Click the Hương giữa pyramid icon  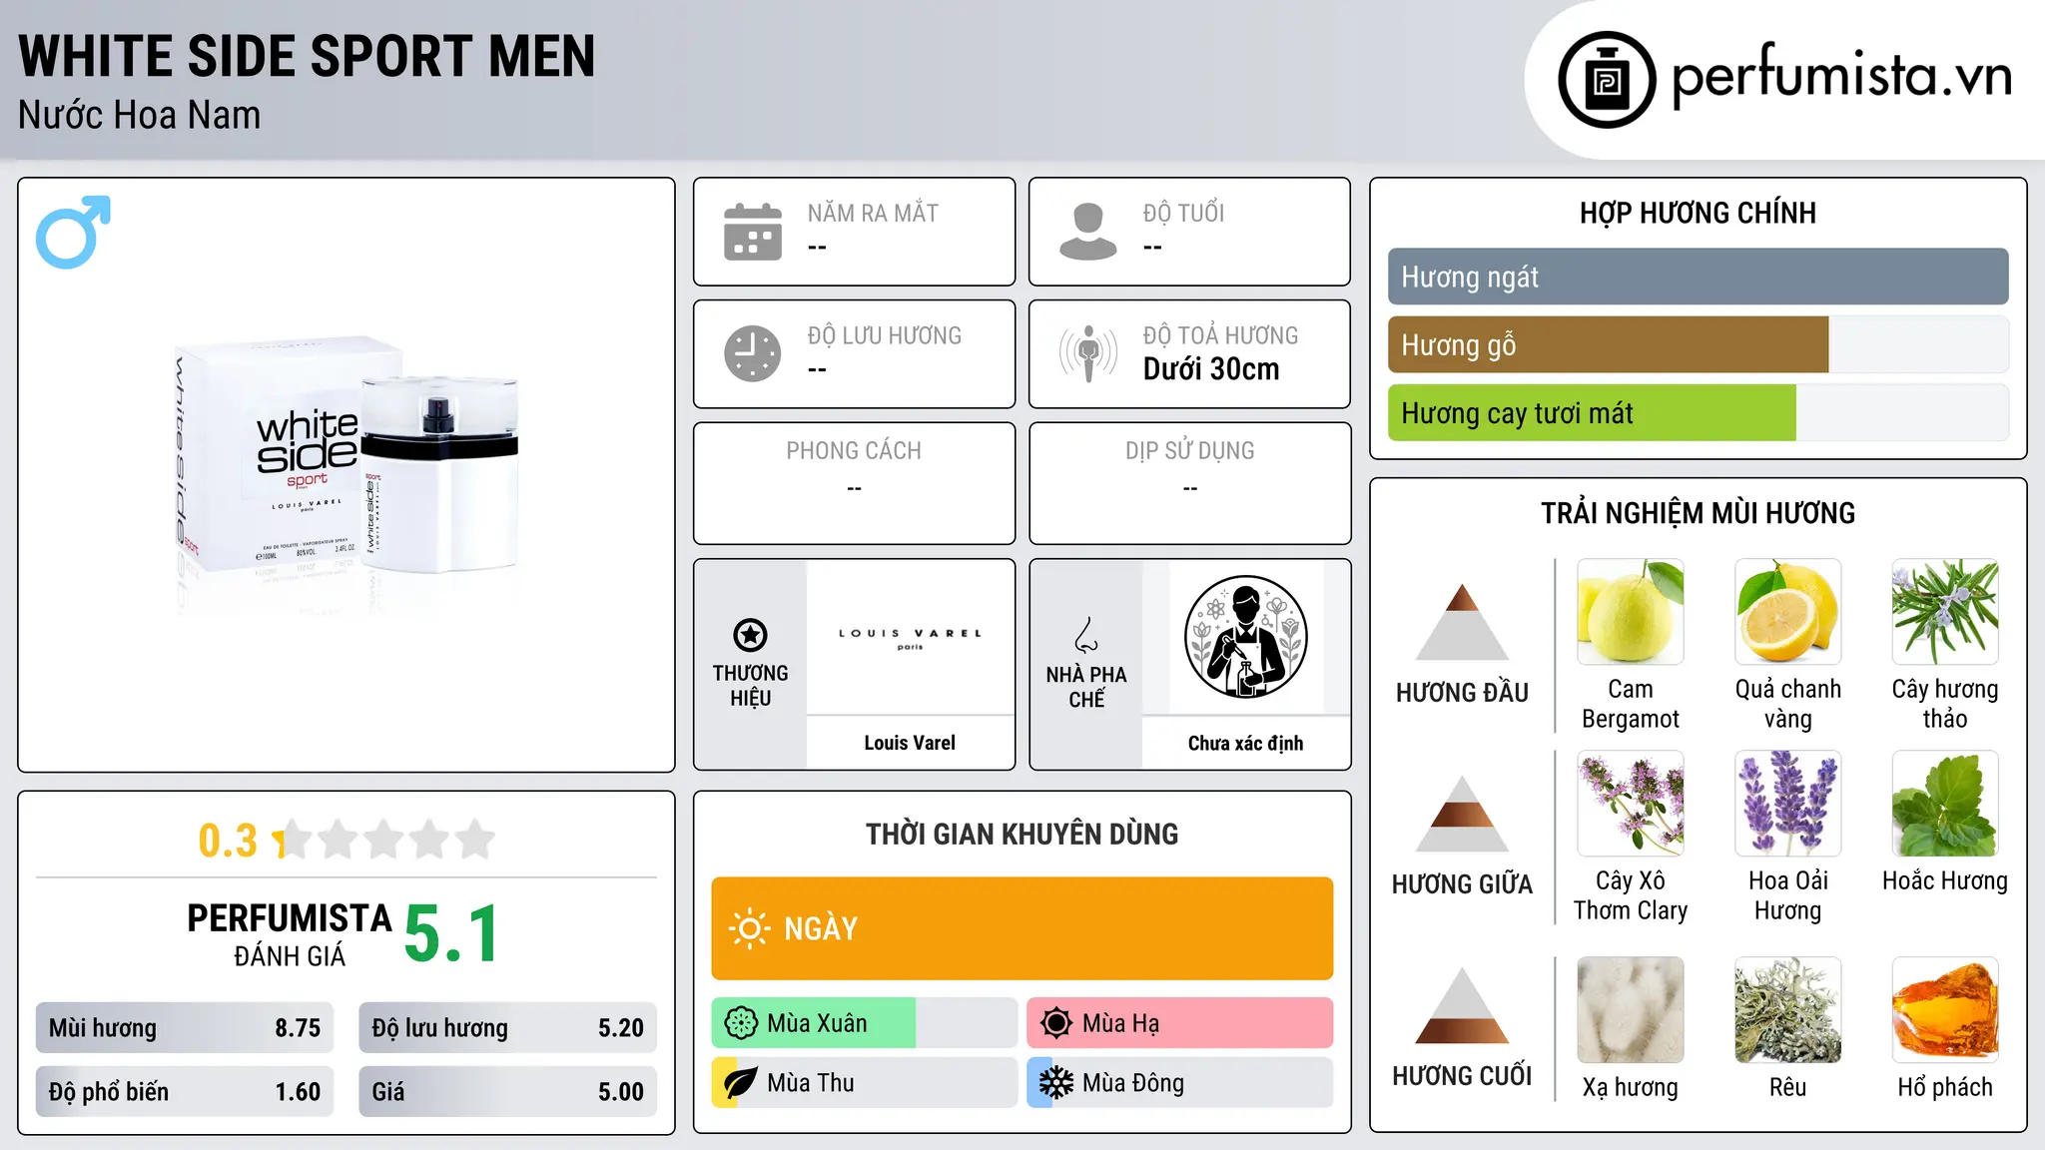[1462, 814]
